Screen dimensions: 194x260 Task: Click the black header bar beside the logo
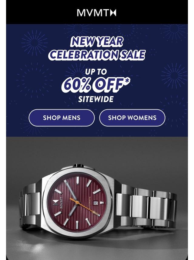tap(41, 12)
